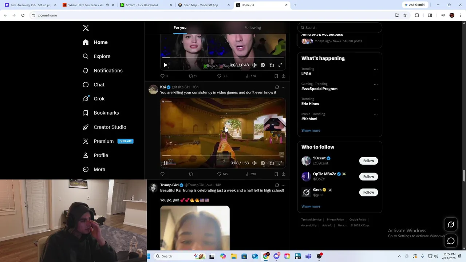
Task: Open picture-in-picture on Kai's video
Action: coord(272,163)
